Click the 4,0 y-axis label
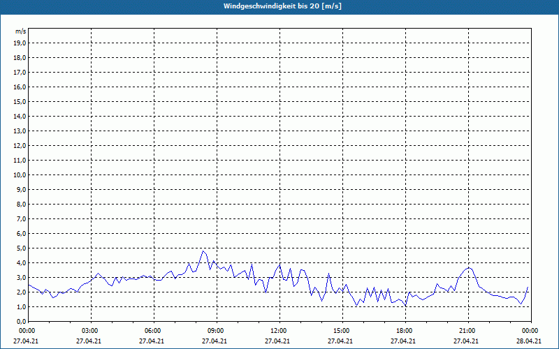Image resolution: width=559 pixels, height=349 pixels. [22, 263]
